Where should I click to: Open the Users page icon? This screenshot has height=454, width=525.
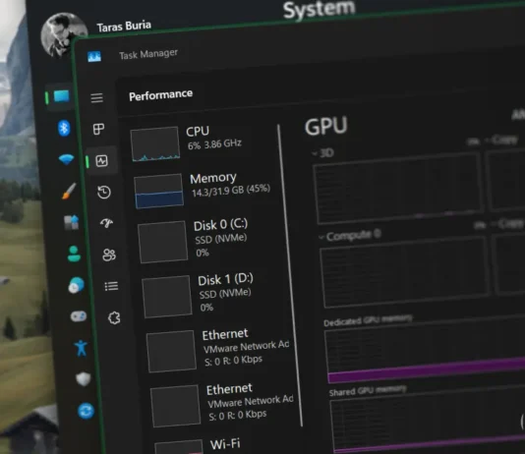click(109, 255)
